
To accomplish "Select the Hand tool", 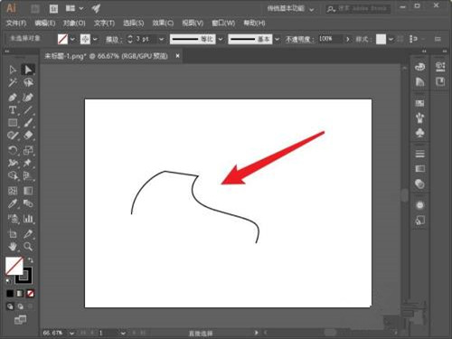I will (x=13, y=247).
